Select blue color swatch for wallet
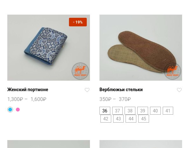 click(10, 110)
